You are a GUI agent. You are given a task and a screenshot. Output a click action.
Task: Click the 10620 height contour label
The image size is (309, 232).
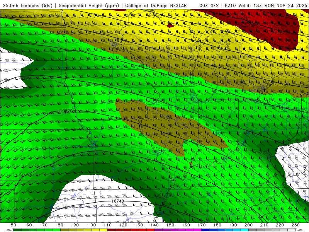pyautogui.click(x=66, y=111)
